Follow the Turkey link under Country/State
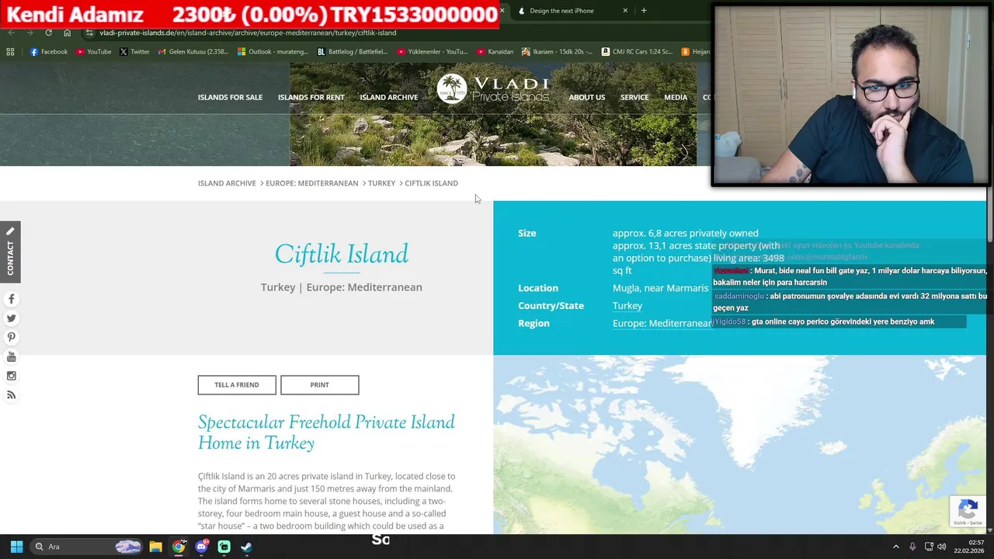The image size is (994, 559). tap(627, 306)
